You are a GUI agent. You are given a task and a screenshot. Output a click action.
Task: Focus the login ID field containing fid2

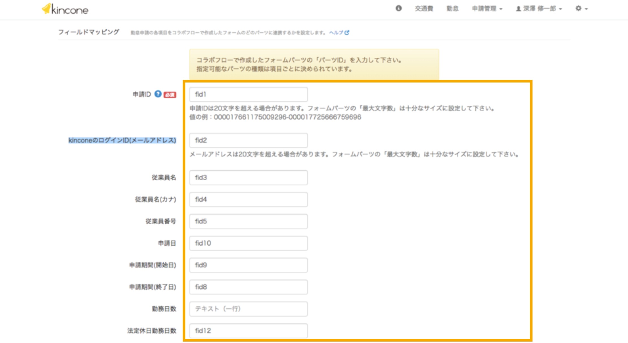point(248,140)
